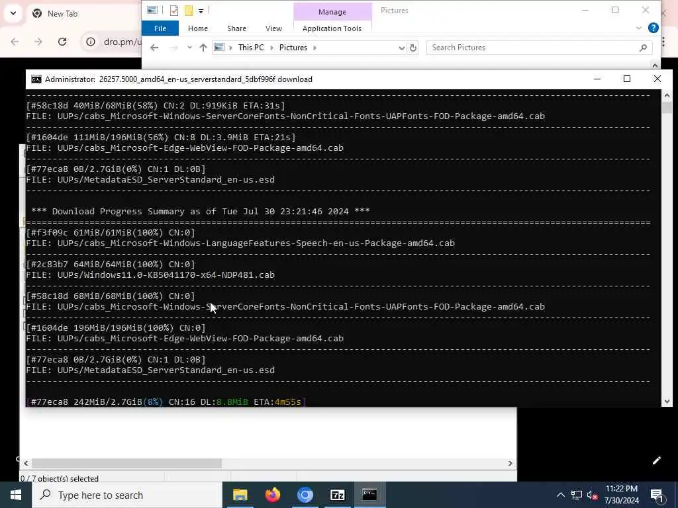
Task: Click the Explorer properties quick access icon
Action: [x=174, y=11]
